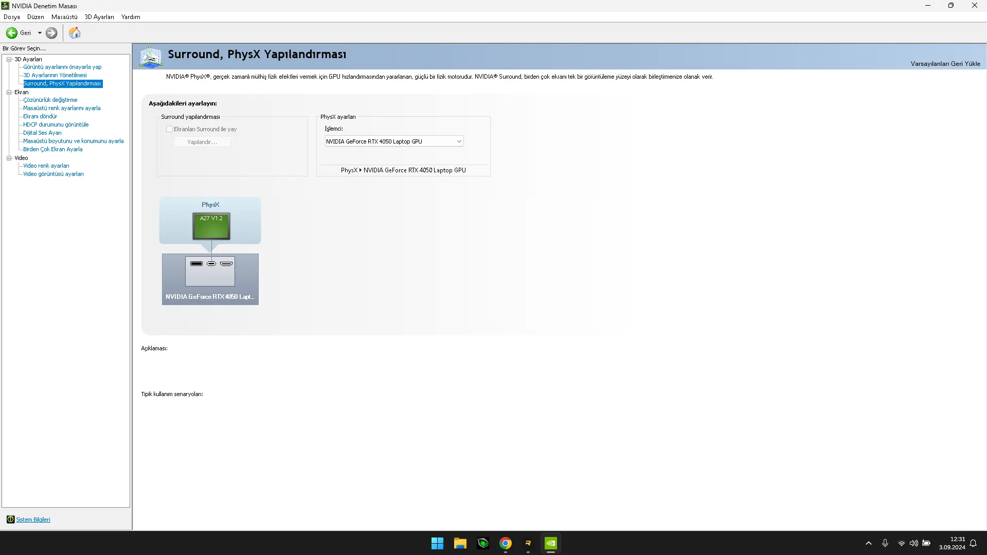Minimize the NVIDIA Denetim Masası window

[x=928, y=6]
